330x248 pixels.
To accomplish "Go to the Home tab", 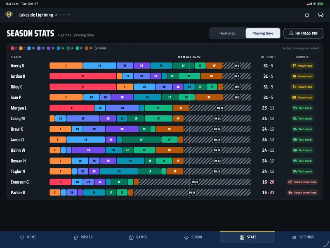I will [28, 237].
